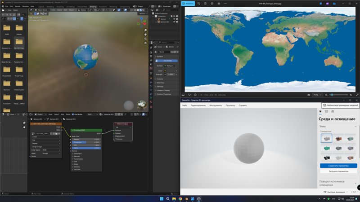Click the Загрузить параметры button
The width and height of the screenshot is (360, 202).
[x=338, y=171]
